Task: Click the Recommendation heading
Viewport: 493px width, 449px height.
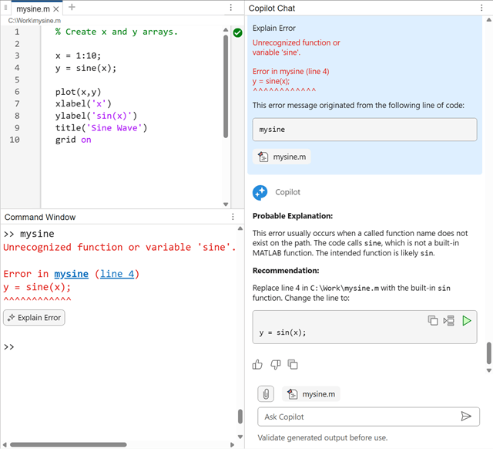Action: 286,271
